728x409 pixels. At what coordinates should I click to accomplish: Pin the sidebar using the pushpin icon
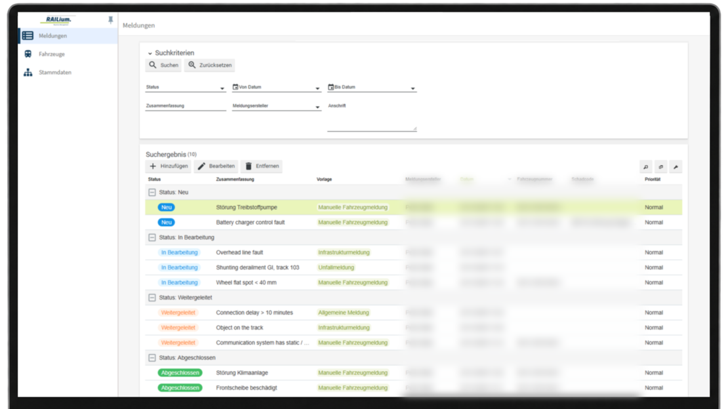(x=110, y=20)
